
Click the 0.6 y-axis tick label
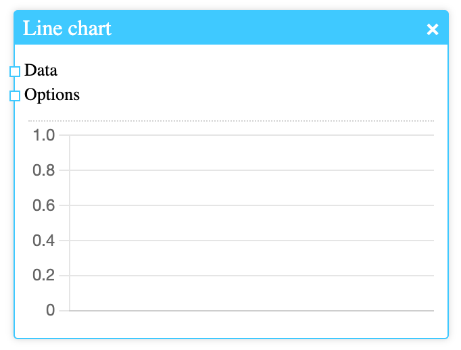[44, 205]
